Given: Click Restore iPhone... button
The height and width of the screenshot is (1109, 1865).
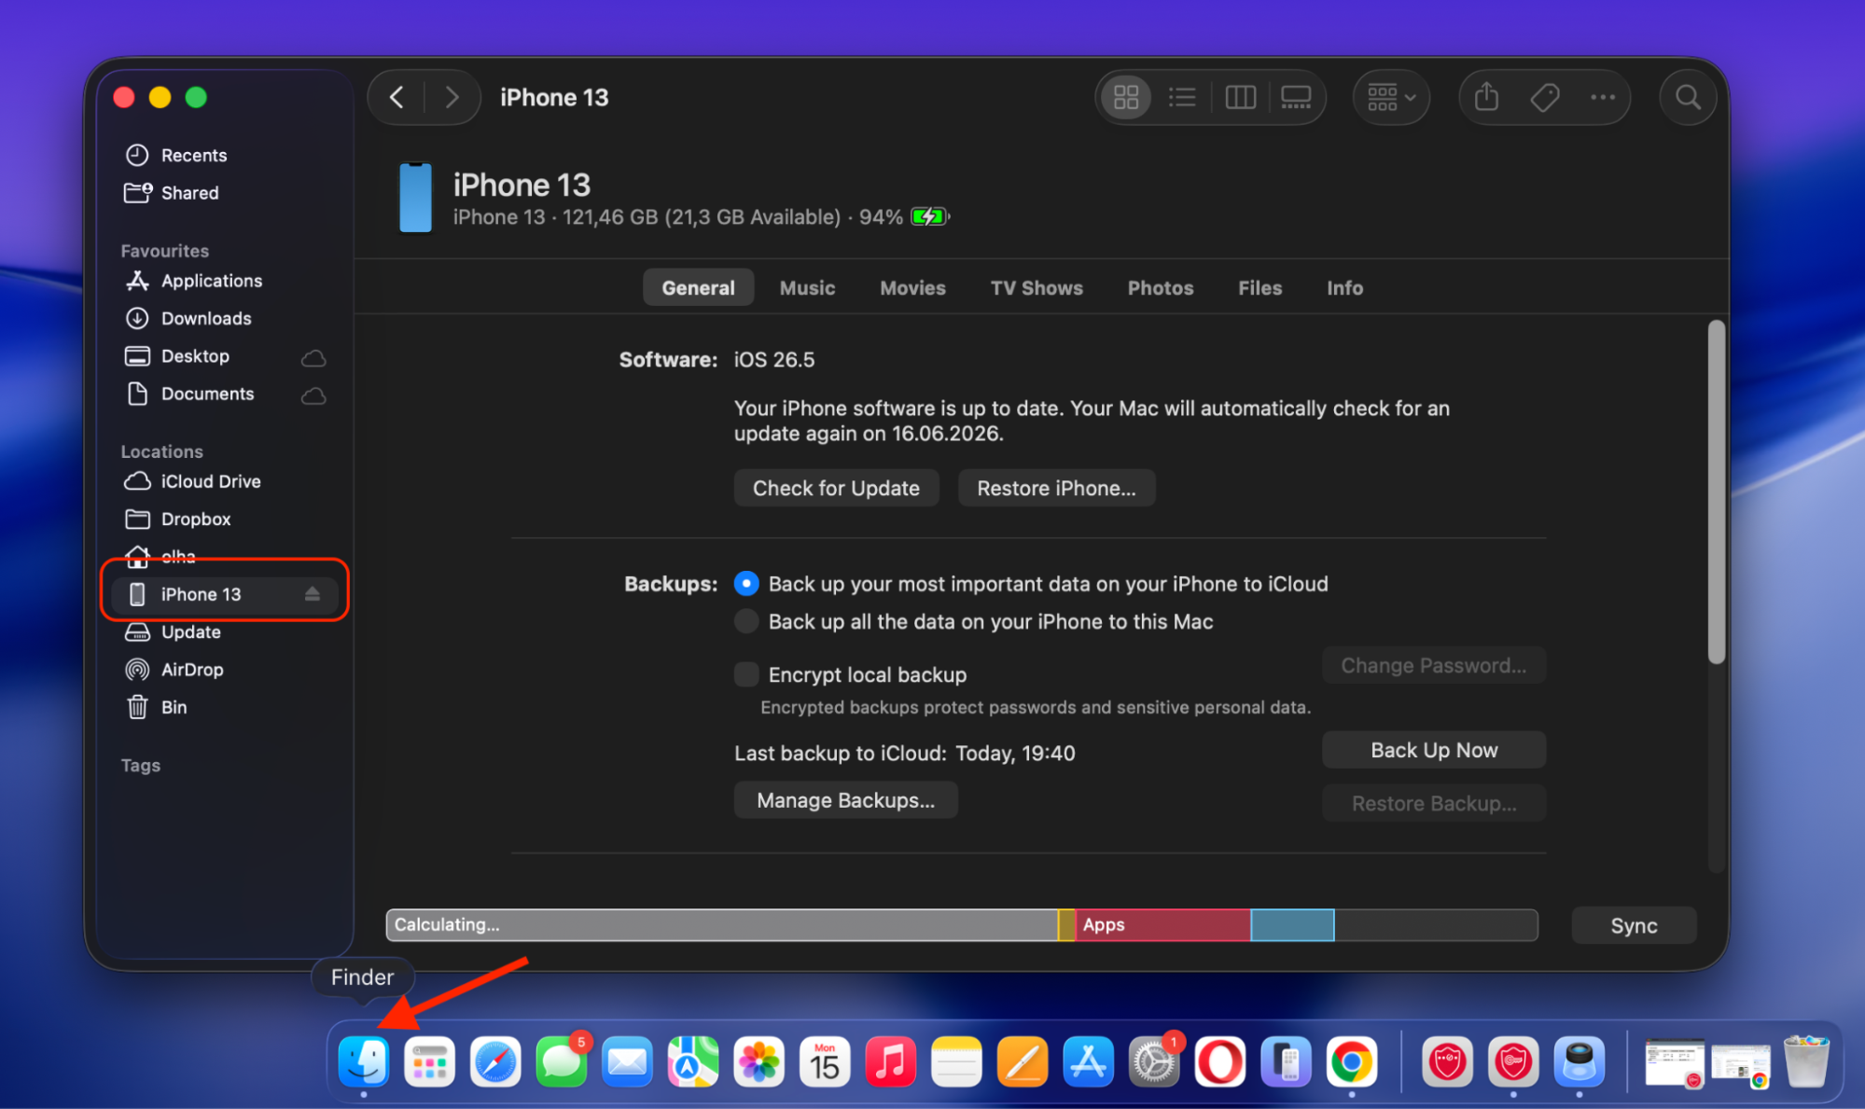Looking at the screenshot, I should [x=1056, y=488].
